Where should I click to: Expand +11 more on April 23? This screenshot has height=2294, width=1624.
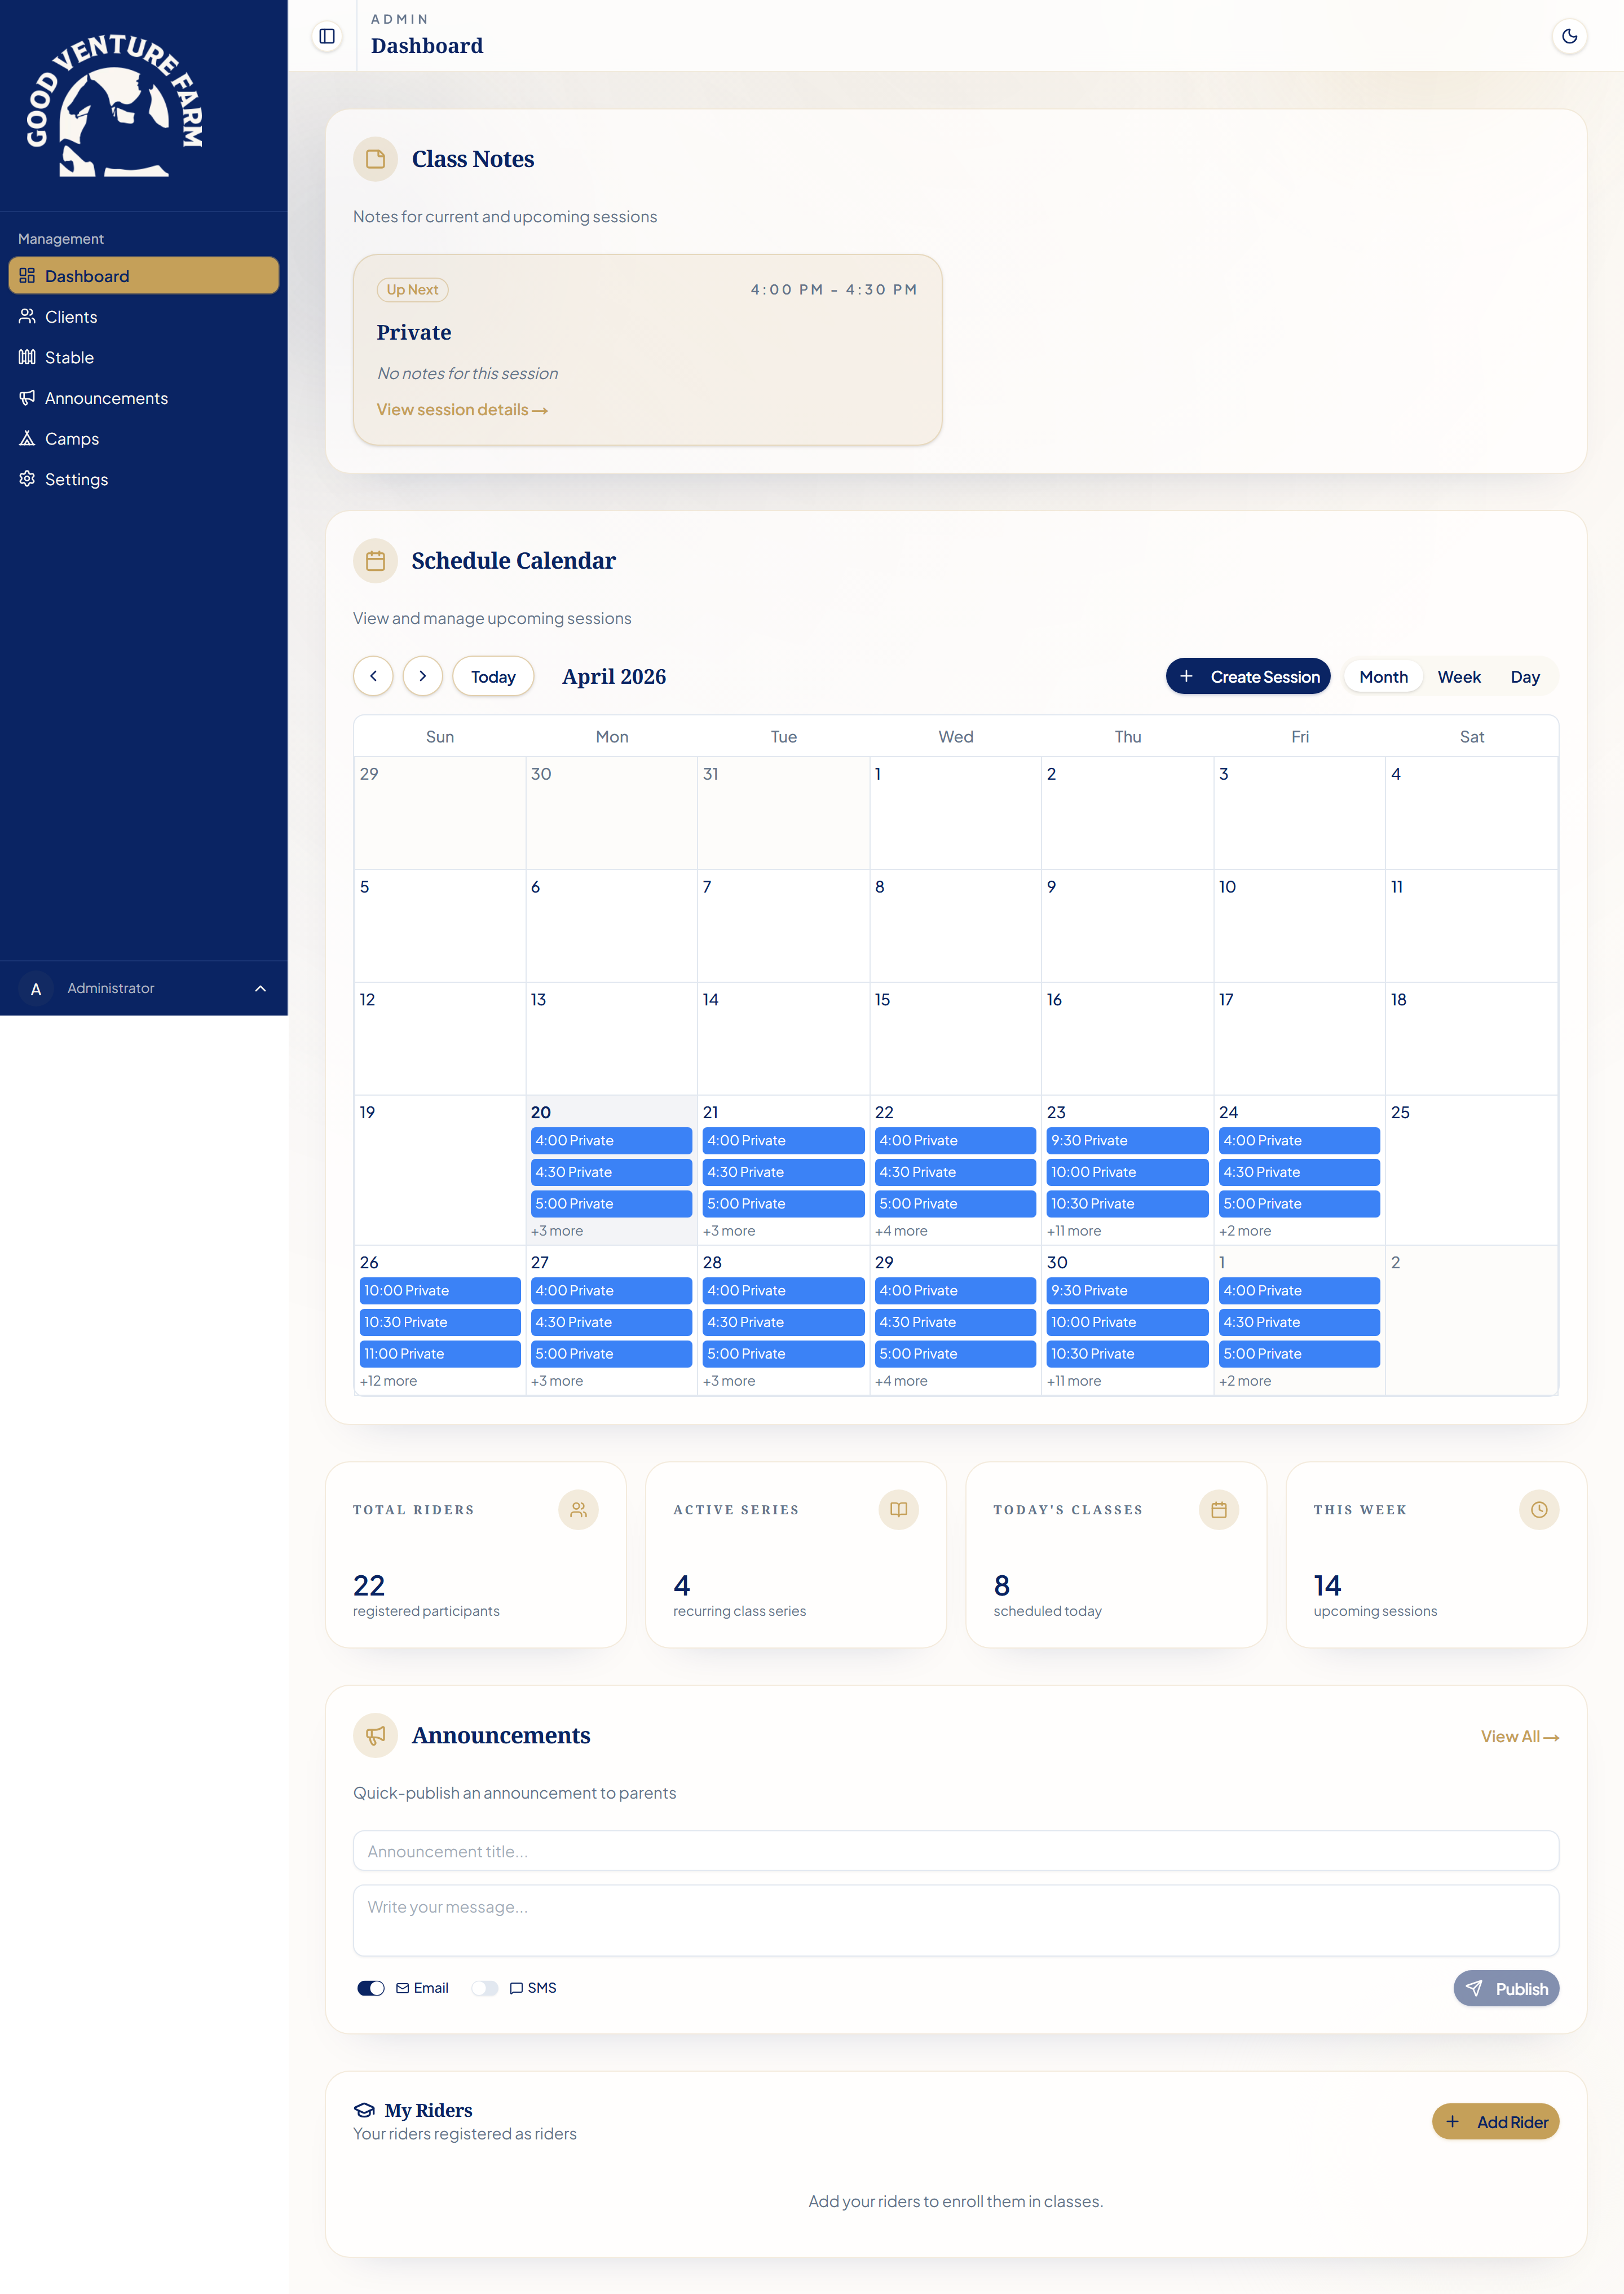click(x=1074, y=1232)
